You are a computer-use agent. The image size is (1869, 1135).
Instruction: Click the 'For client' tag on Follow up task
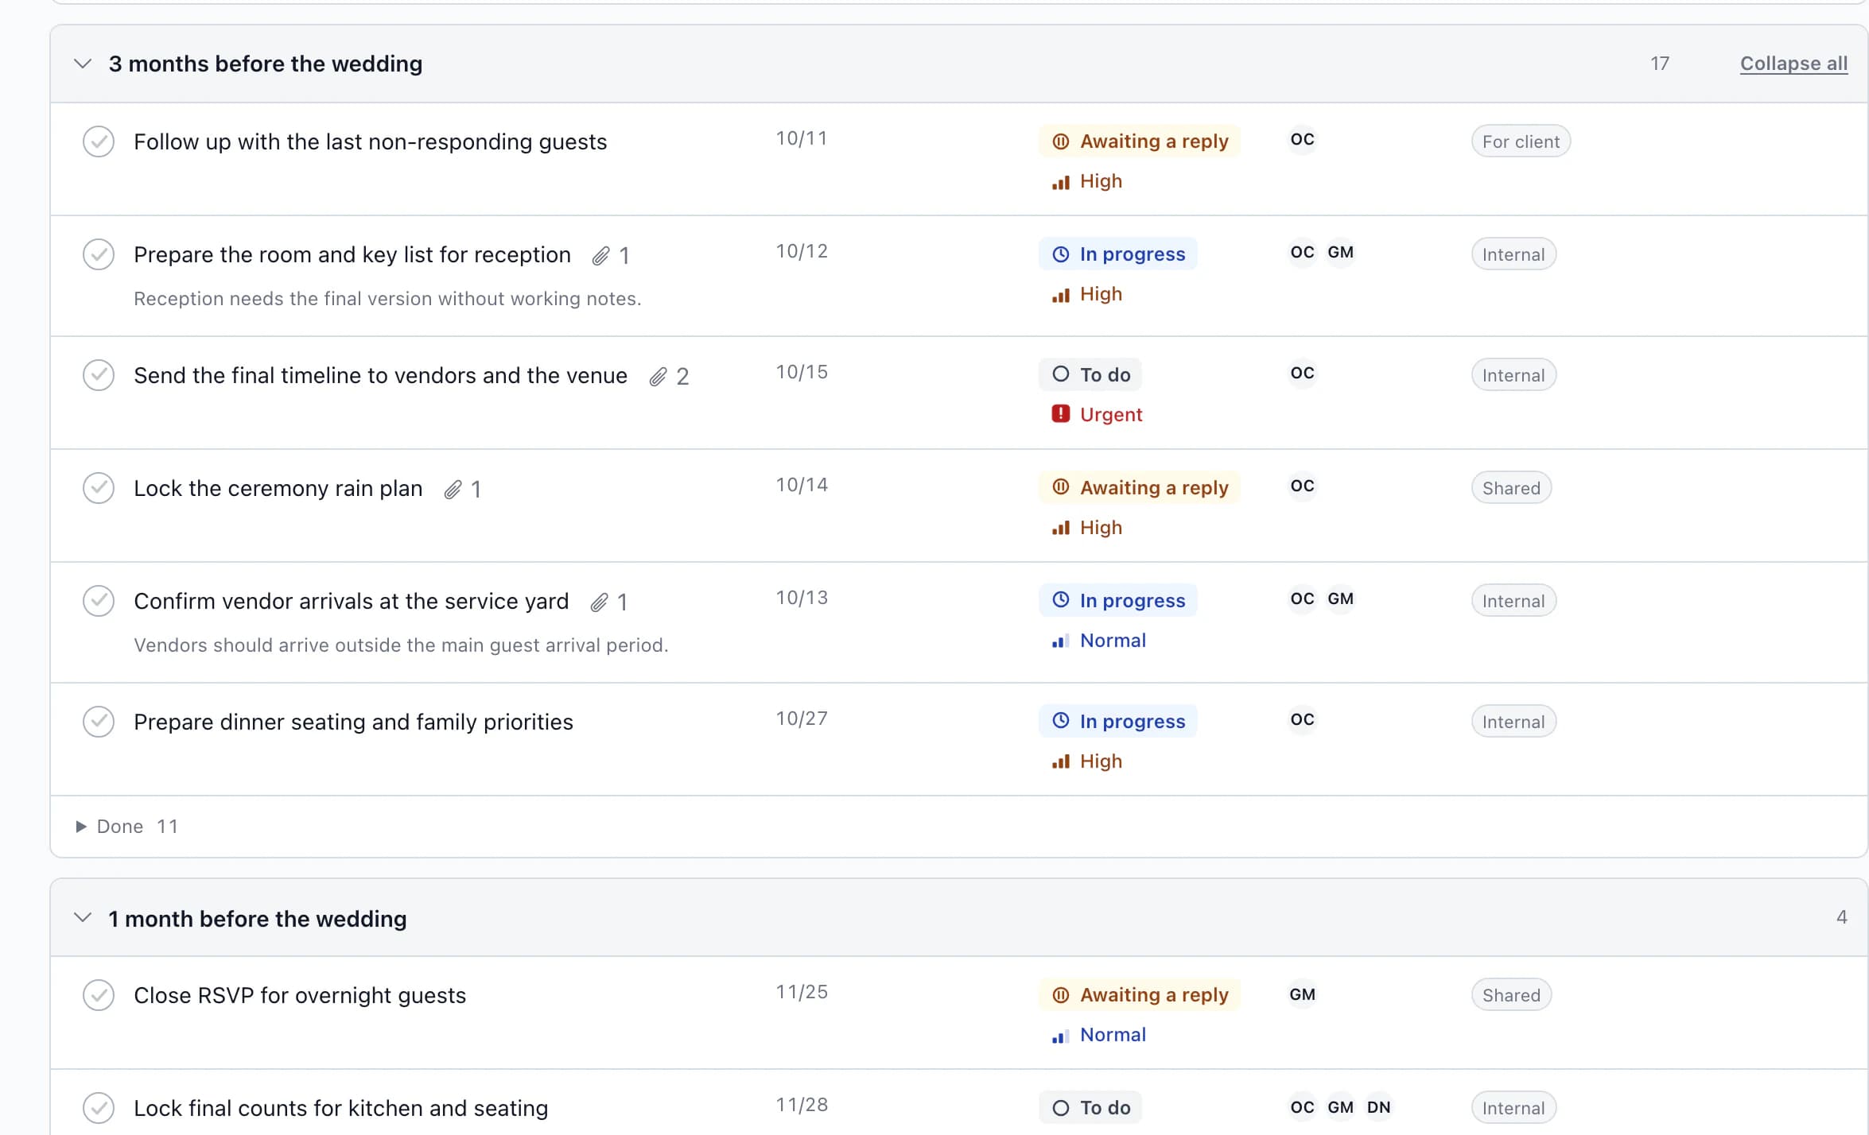[x=1521, y=141]
